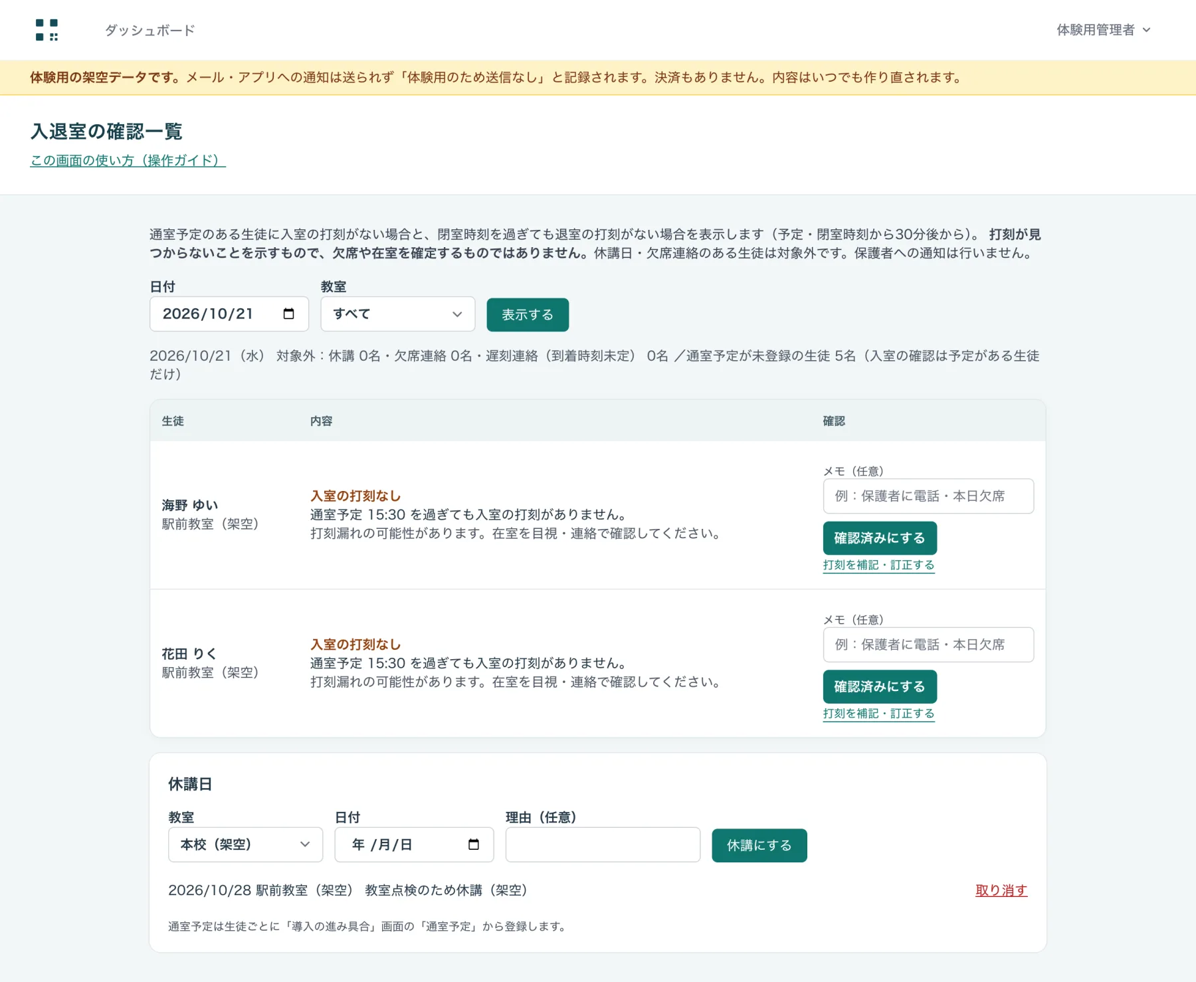Open 打刻を補記・訂正する for 花田 りく
This screenshot has width=1196, height=982.
click(878, 714)
